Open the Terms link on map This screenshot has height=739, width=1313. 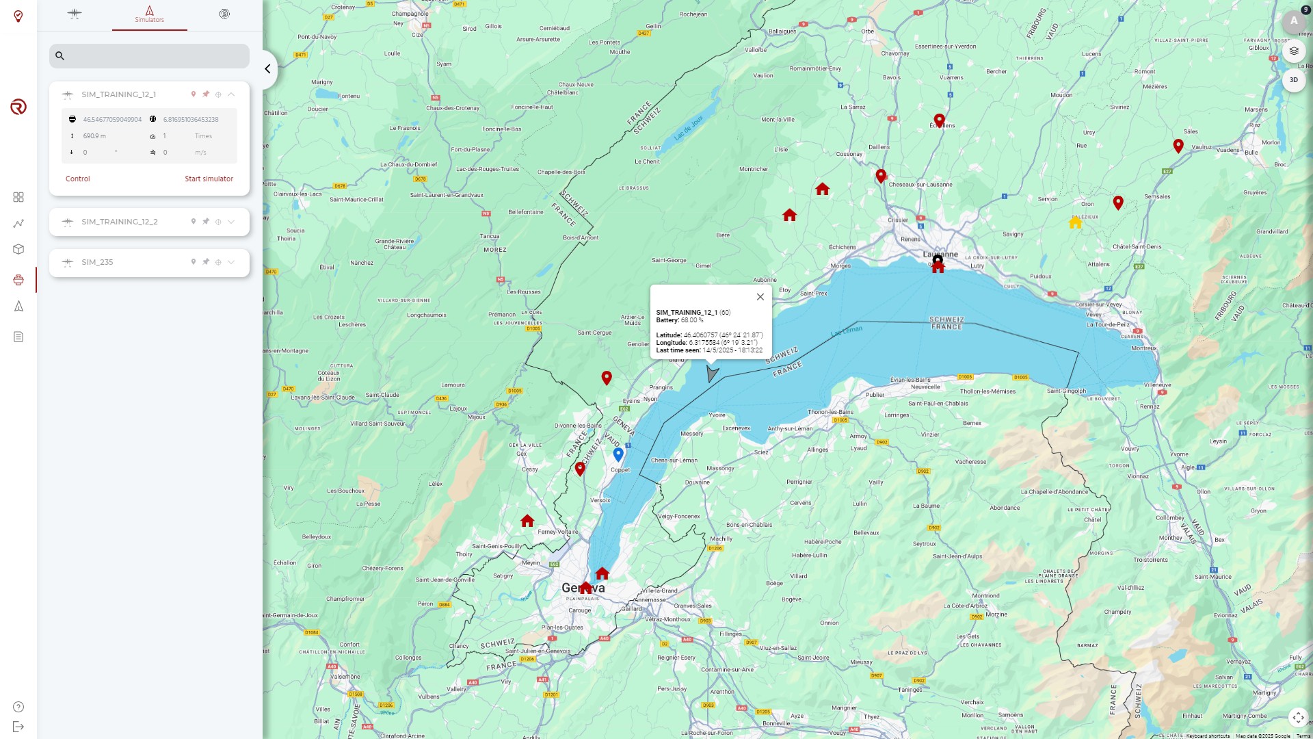[1303, 736]
